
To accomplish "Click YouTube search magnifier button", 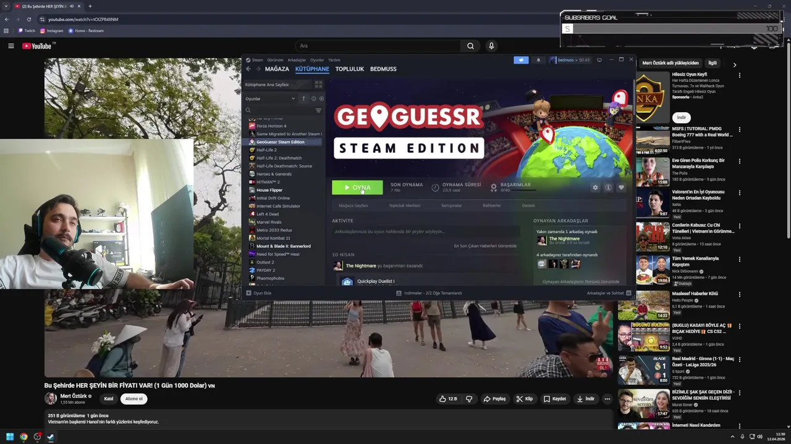I will tap(470, 46).
